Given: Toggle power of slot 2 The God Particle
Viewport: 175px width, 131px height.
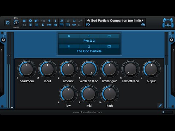Looking at the screenshot, I should click(69, 47).
